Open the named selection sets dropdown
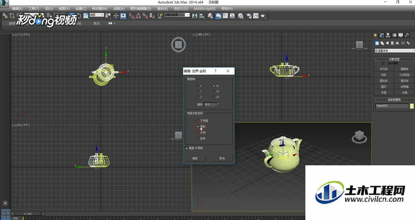This screenshot has height=220, width=415. [177, 15]
